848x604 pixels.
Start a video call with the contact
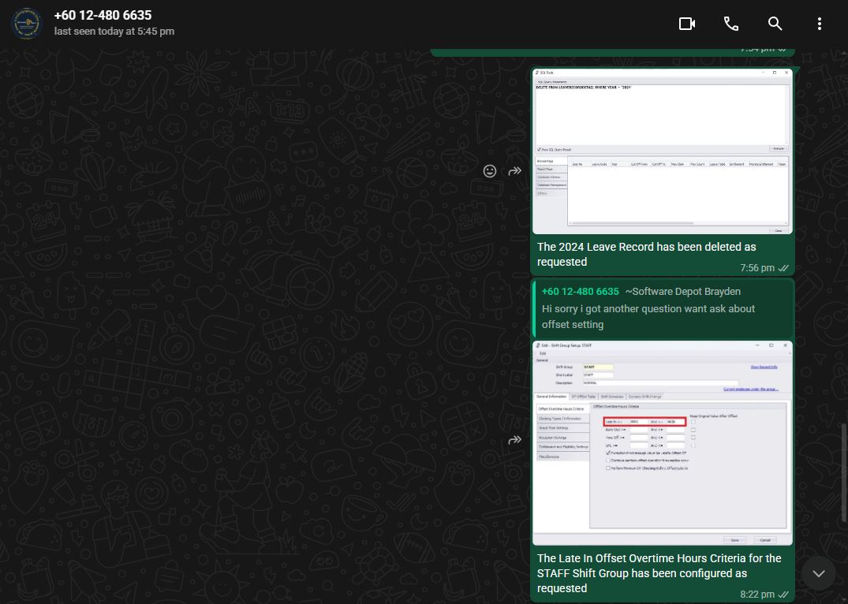click(687, 23)
